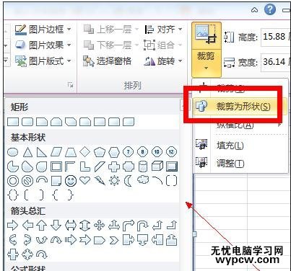Image resolution: width=291 pixels, height=271 pixels.
Task: Open the Help question mark button
Action: click(270, 9)
